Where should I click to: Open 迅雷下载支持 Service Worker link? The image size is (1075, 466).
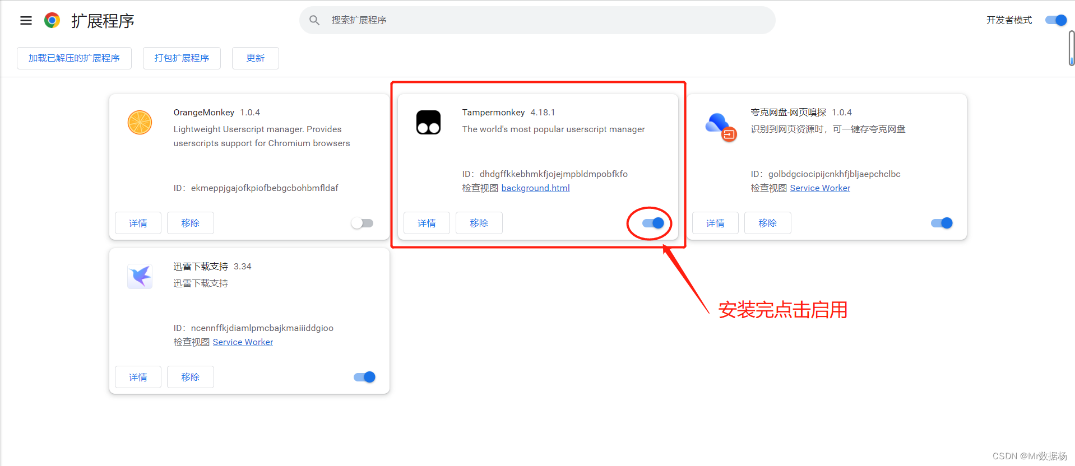coord(243,342)
